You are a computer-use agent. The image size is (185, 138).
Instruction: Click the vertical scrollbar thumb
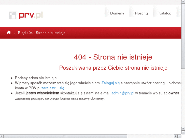coord(183,36)
